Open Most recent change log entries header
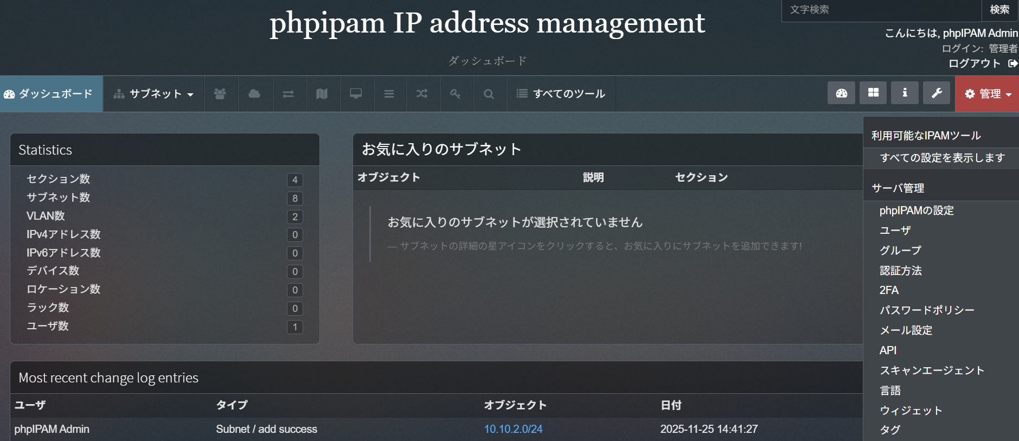Screen dimensions: 1019x441 tap(437, 378)
